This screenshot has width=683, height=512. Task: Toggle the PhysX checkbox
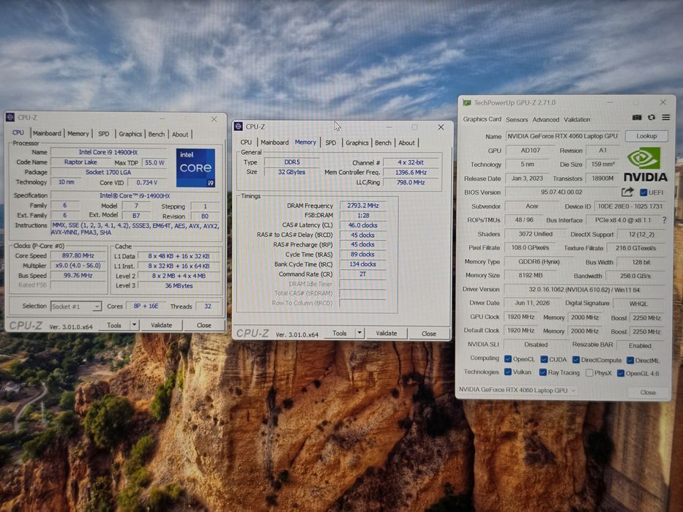click(589, 373)
